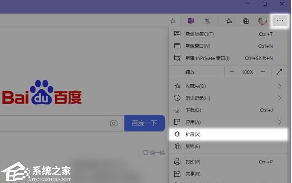Click the 换一换 refresh link

tap(154, 153)
